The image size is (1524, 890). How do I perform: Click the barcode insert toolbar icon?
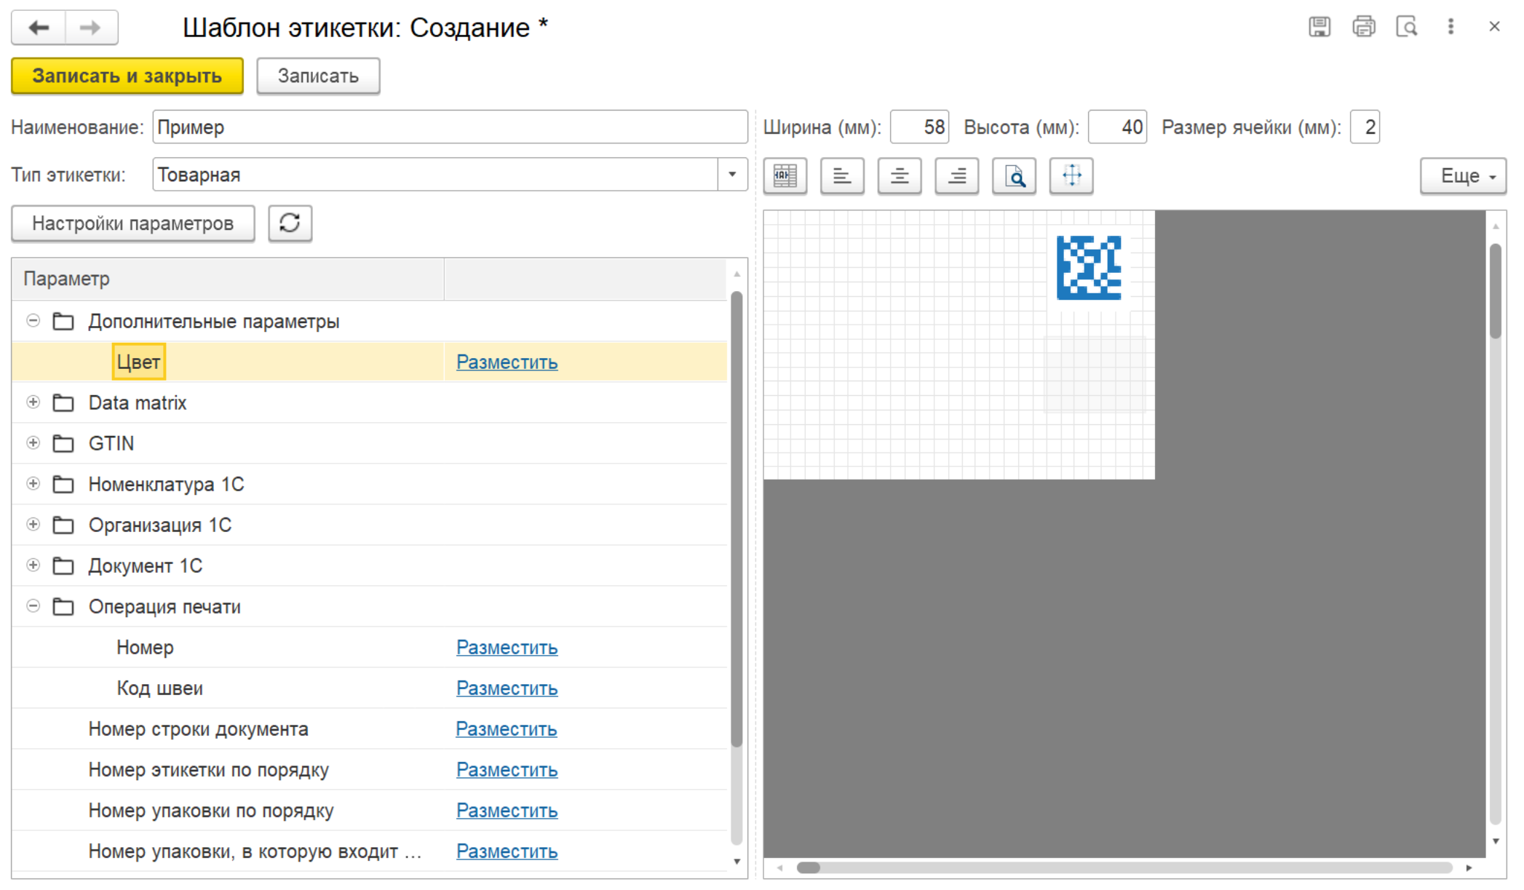[x=785, y=176]
